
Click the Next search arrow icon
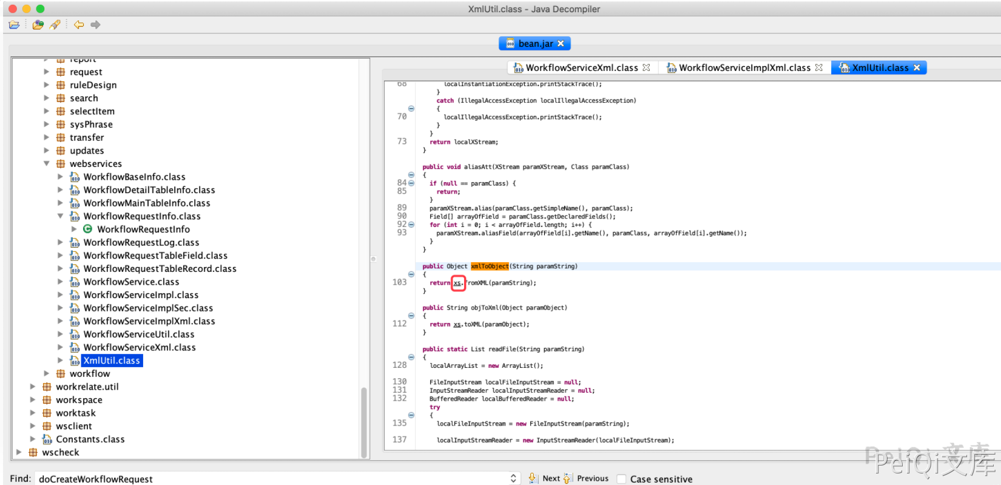(533, 478)
